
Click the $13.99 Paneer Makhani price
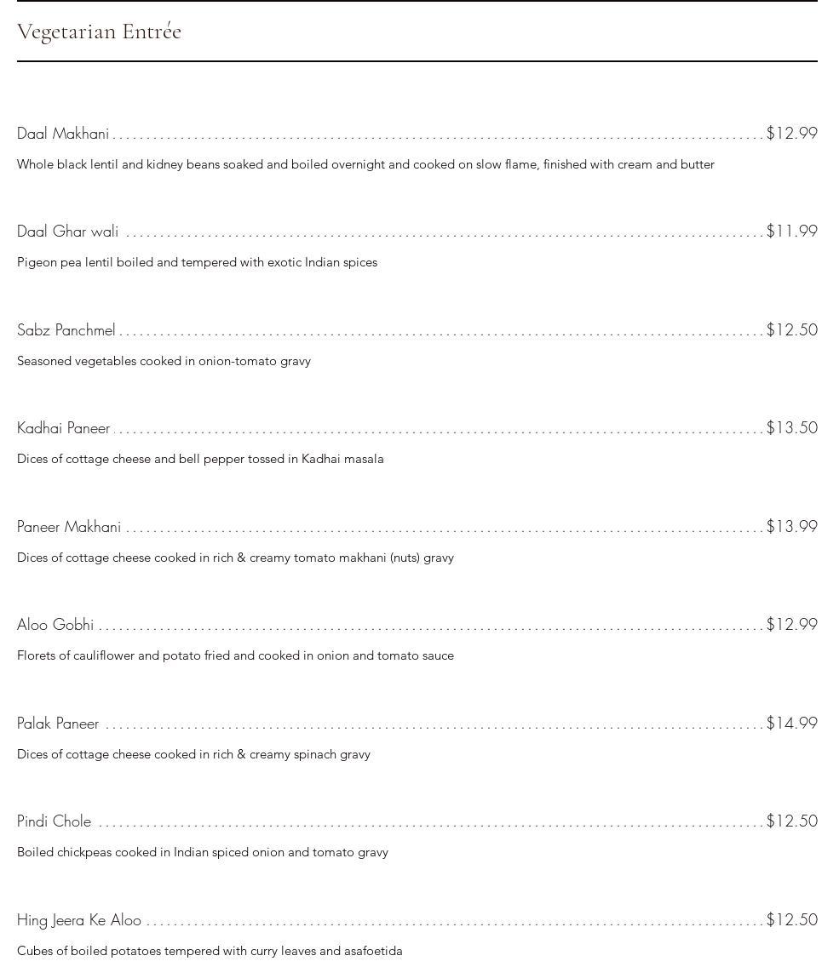pyautogui.click(x=791, y=527)
